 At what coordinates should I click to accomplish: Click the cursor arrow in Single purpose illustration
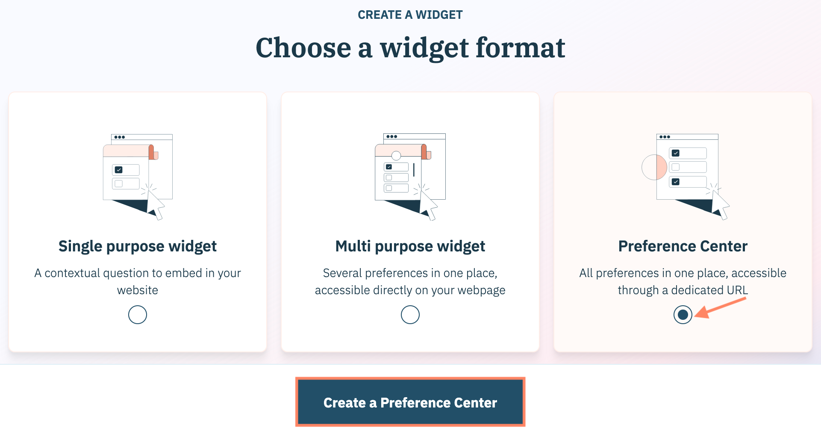(155, 205)
